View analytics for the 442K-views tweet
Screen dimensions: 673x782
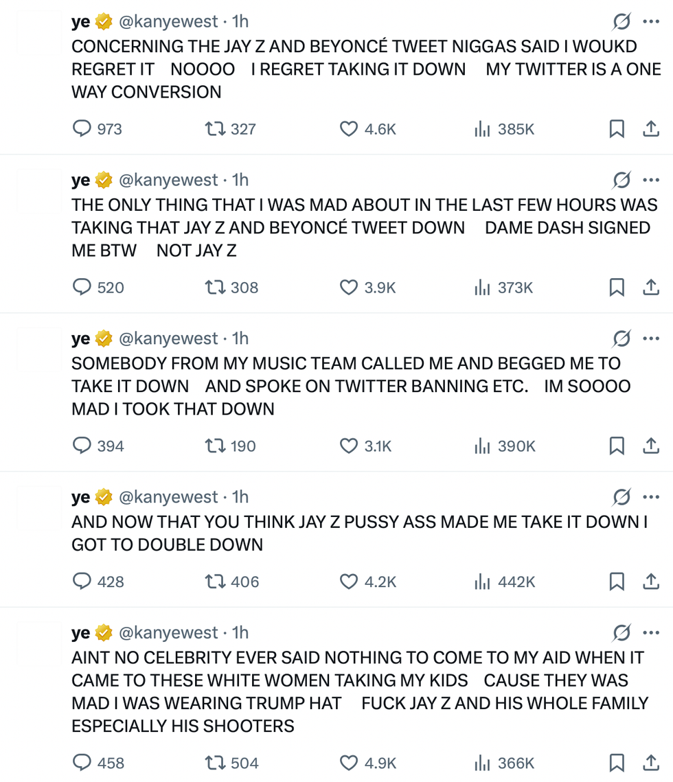tap(482, 582)
